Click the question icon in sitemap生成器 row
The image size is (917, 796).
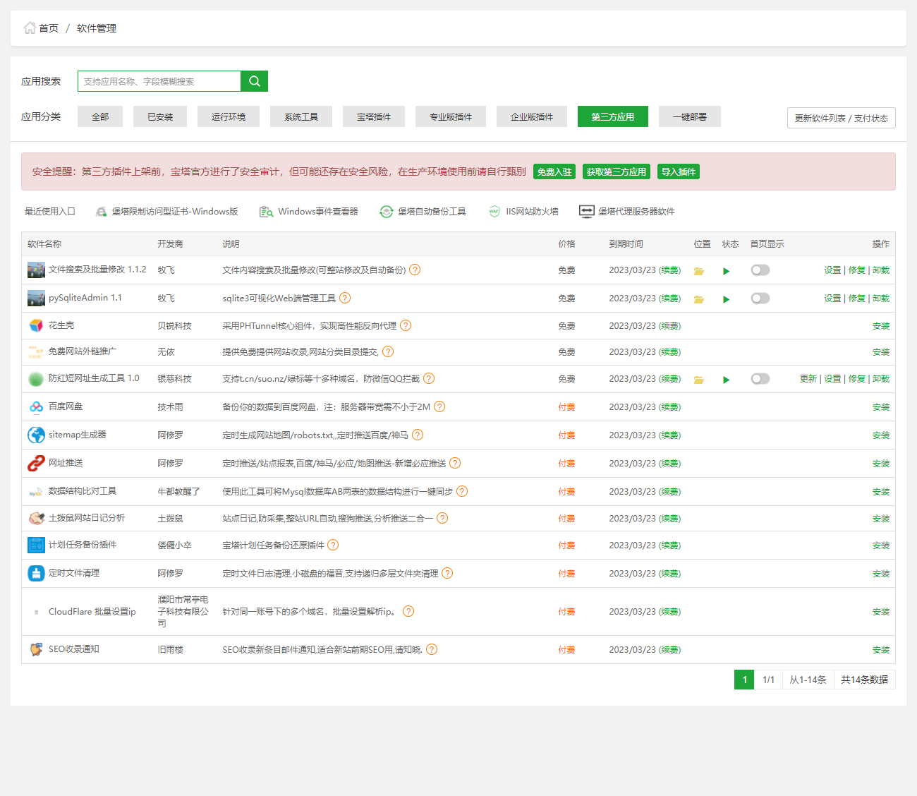click(418, 435)
